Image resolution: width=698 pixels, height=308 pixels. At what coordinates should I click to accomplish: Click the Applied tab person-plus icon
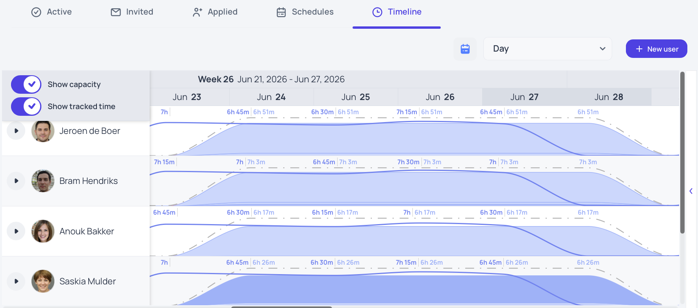(x=197, y=12)
